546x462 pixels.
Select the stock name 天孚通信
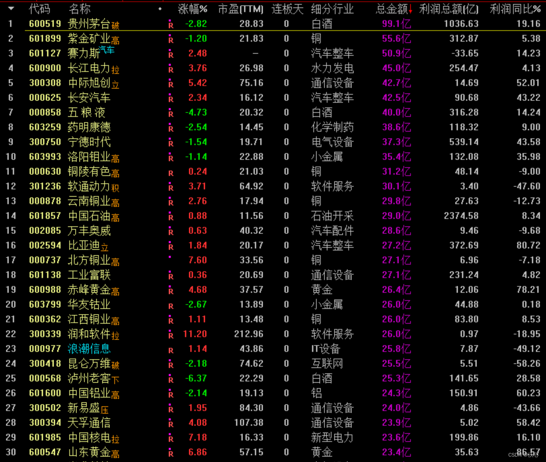click(x=89, y=423)
